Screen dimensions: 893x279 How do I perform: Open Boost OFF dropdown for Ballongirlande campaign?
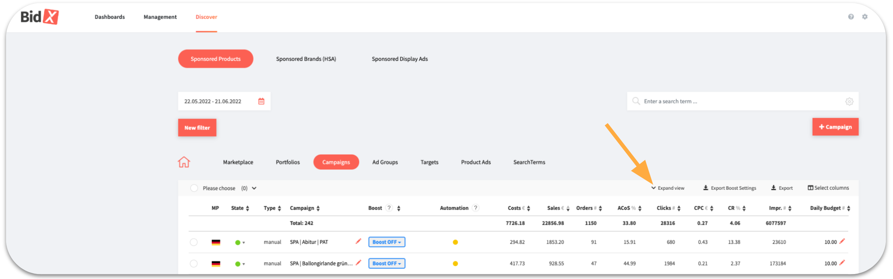pyautogui.click(x=387, y=263)
